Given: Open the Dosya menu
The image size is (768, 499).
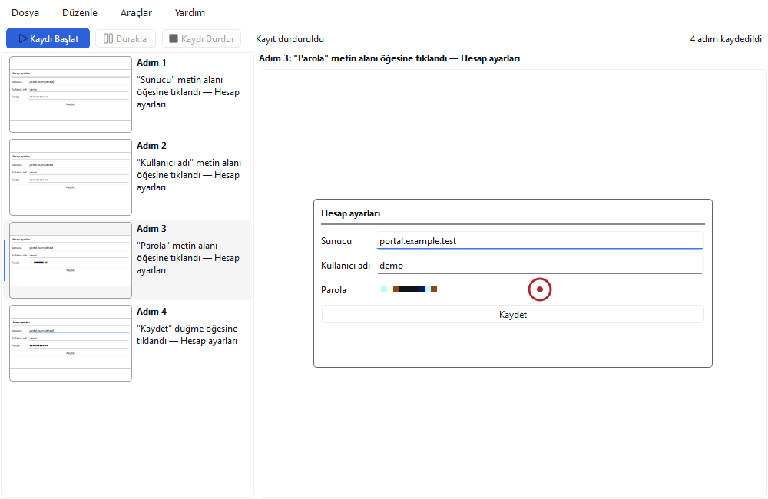Looking at the screenshot, I should click(x=25, y=13).
